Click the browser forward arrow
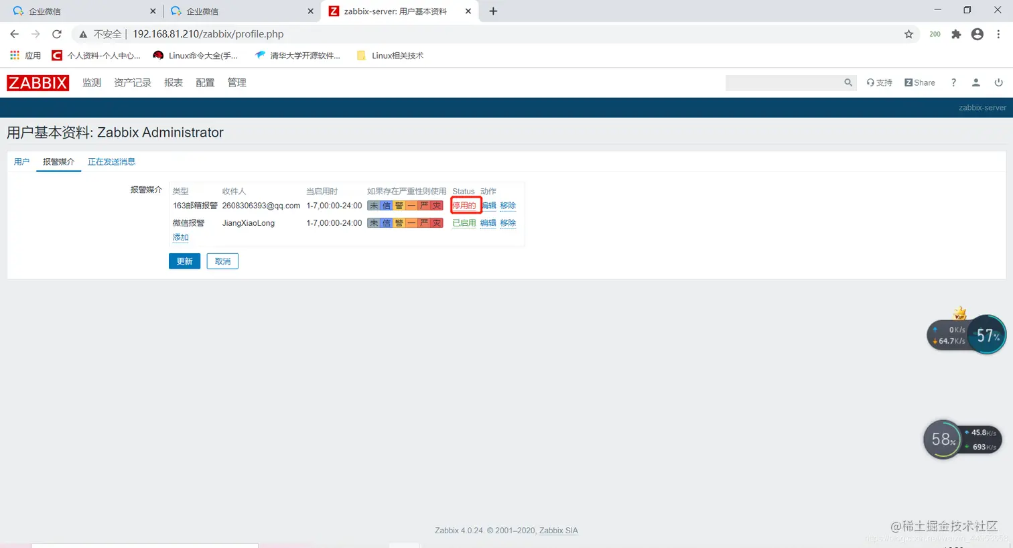 pos(36,34)
